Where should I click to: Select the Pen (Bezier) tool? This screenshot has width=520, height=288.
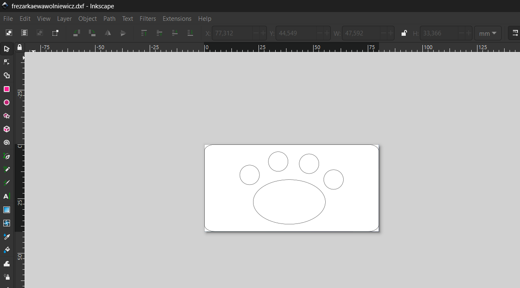[x=7, y=156]
